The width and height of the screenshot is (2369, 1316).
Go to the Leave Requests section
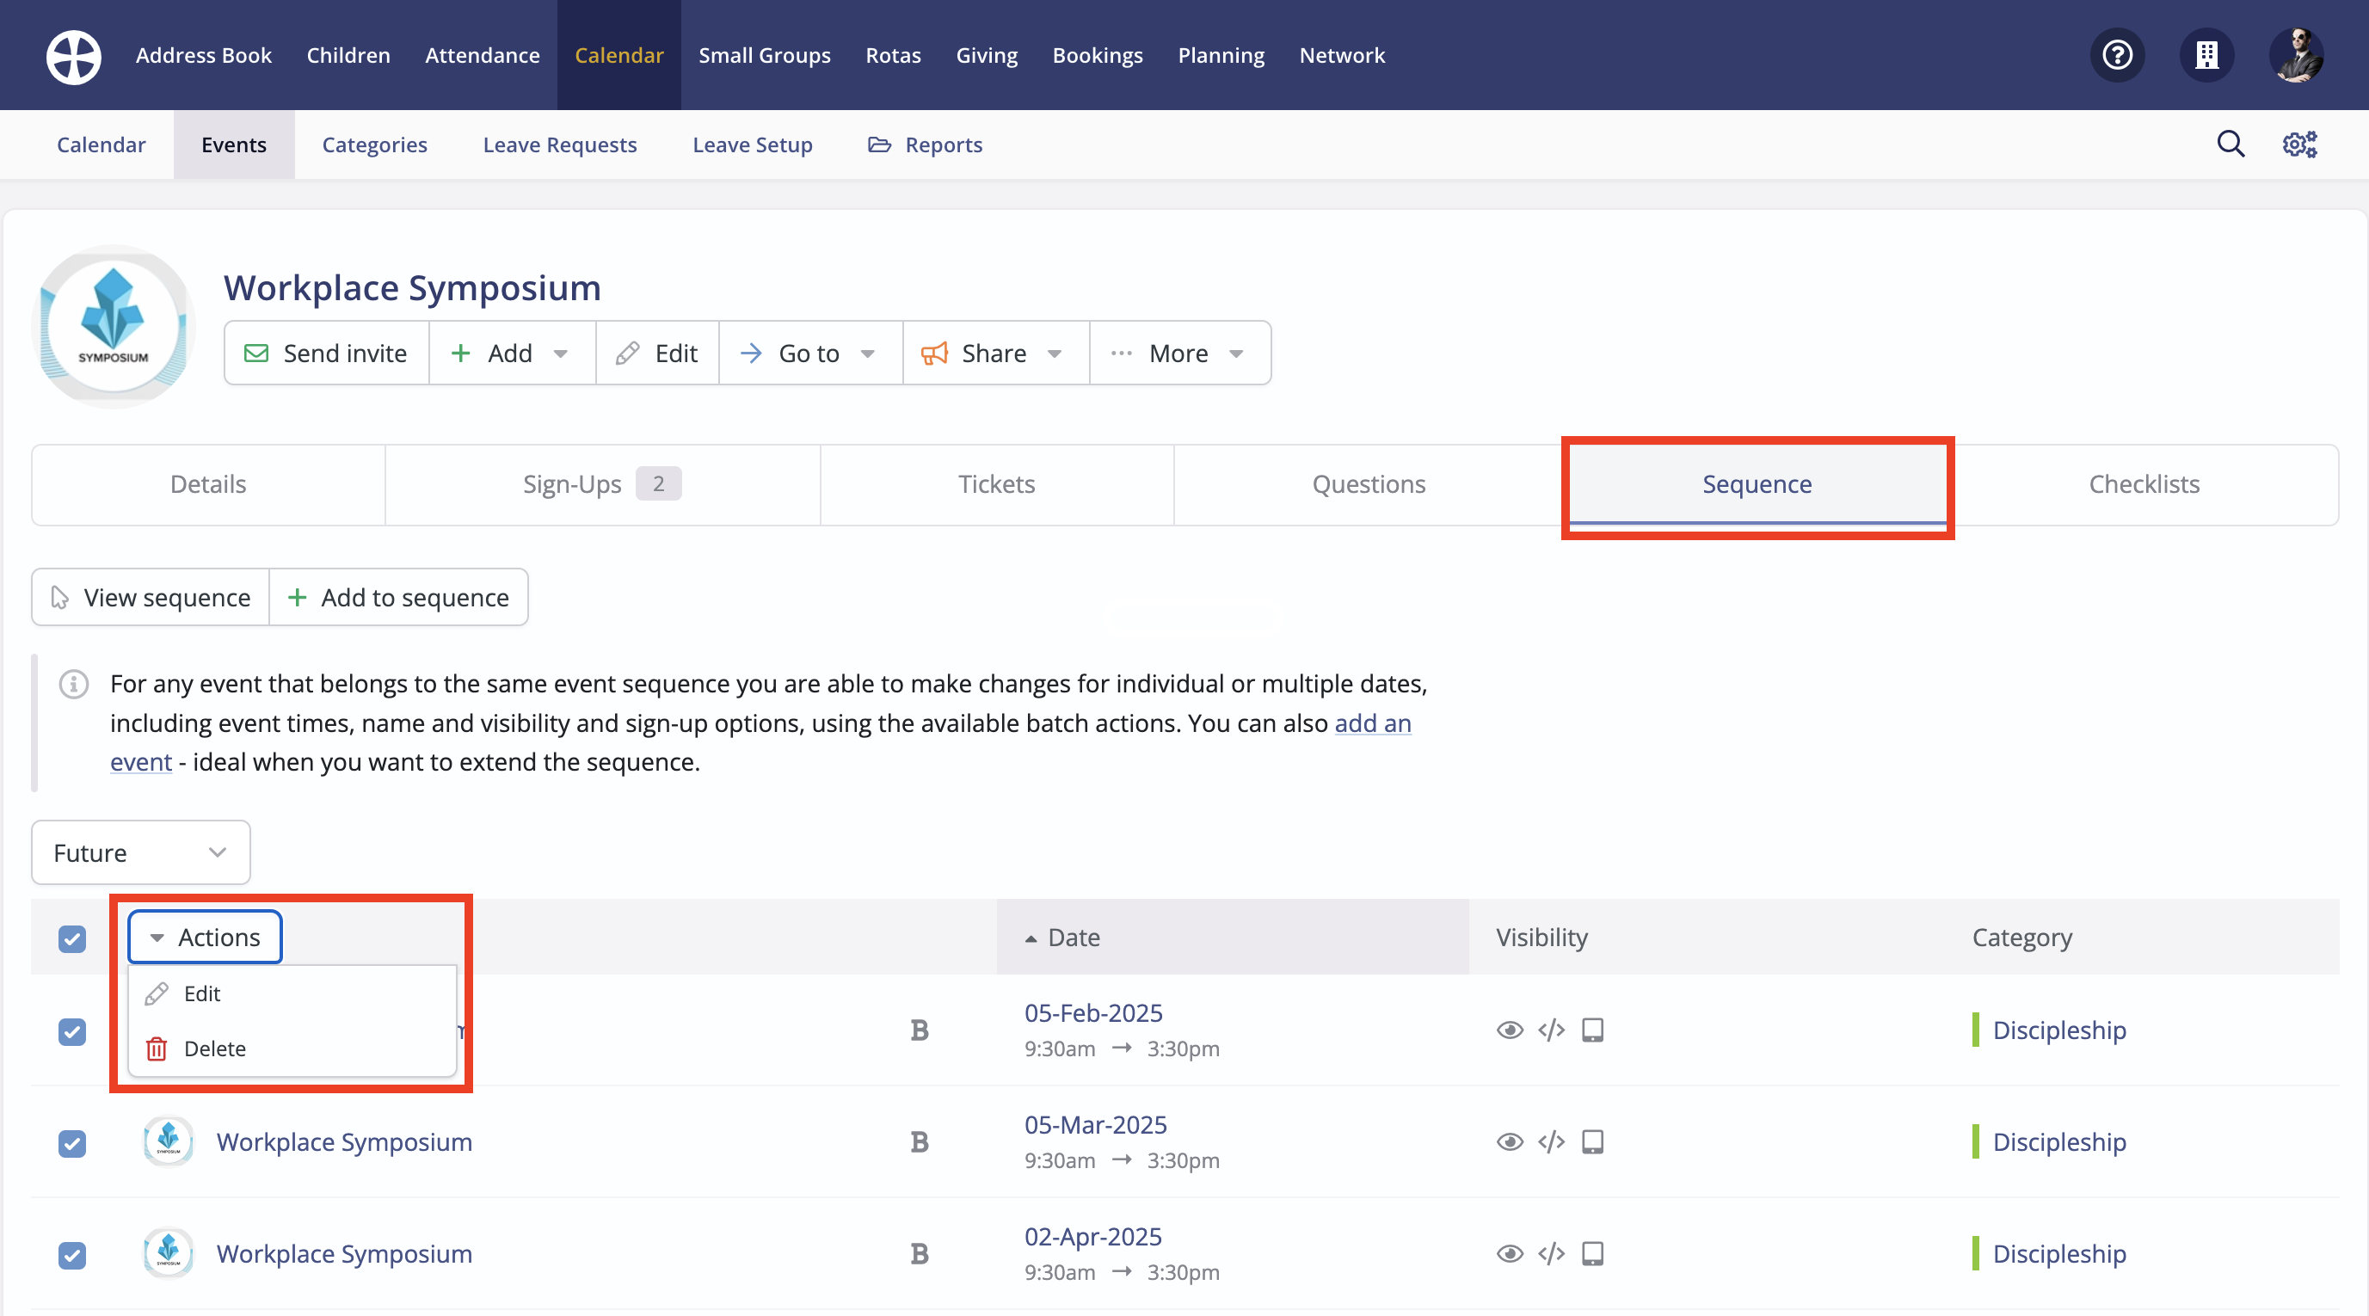point(559,145)
